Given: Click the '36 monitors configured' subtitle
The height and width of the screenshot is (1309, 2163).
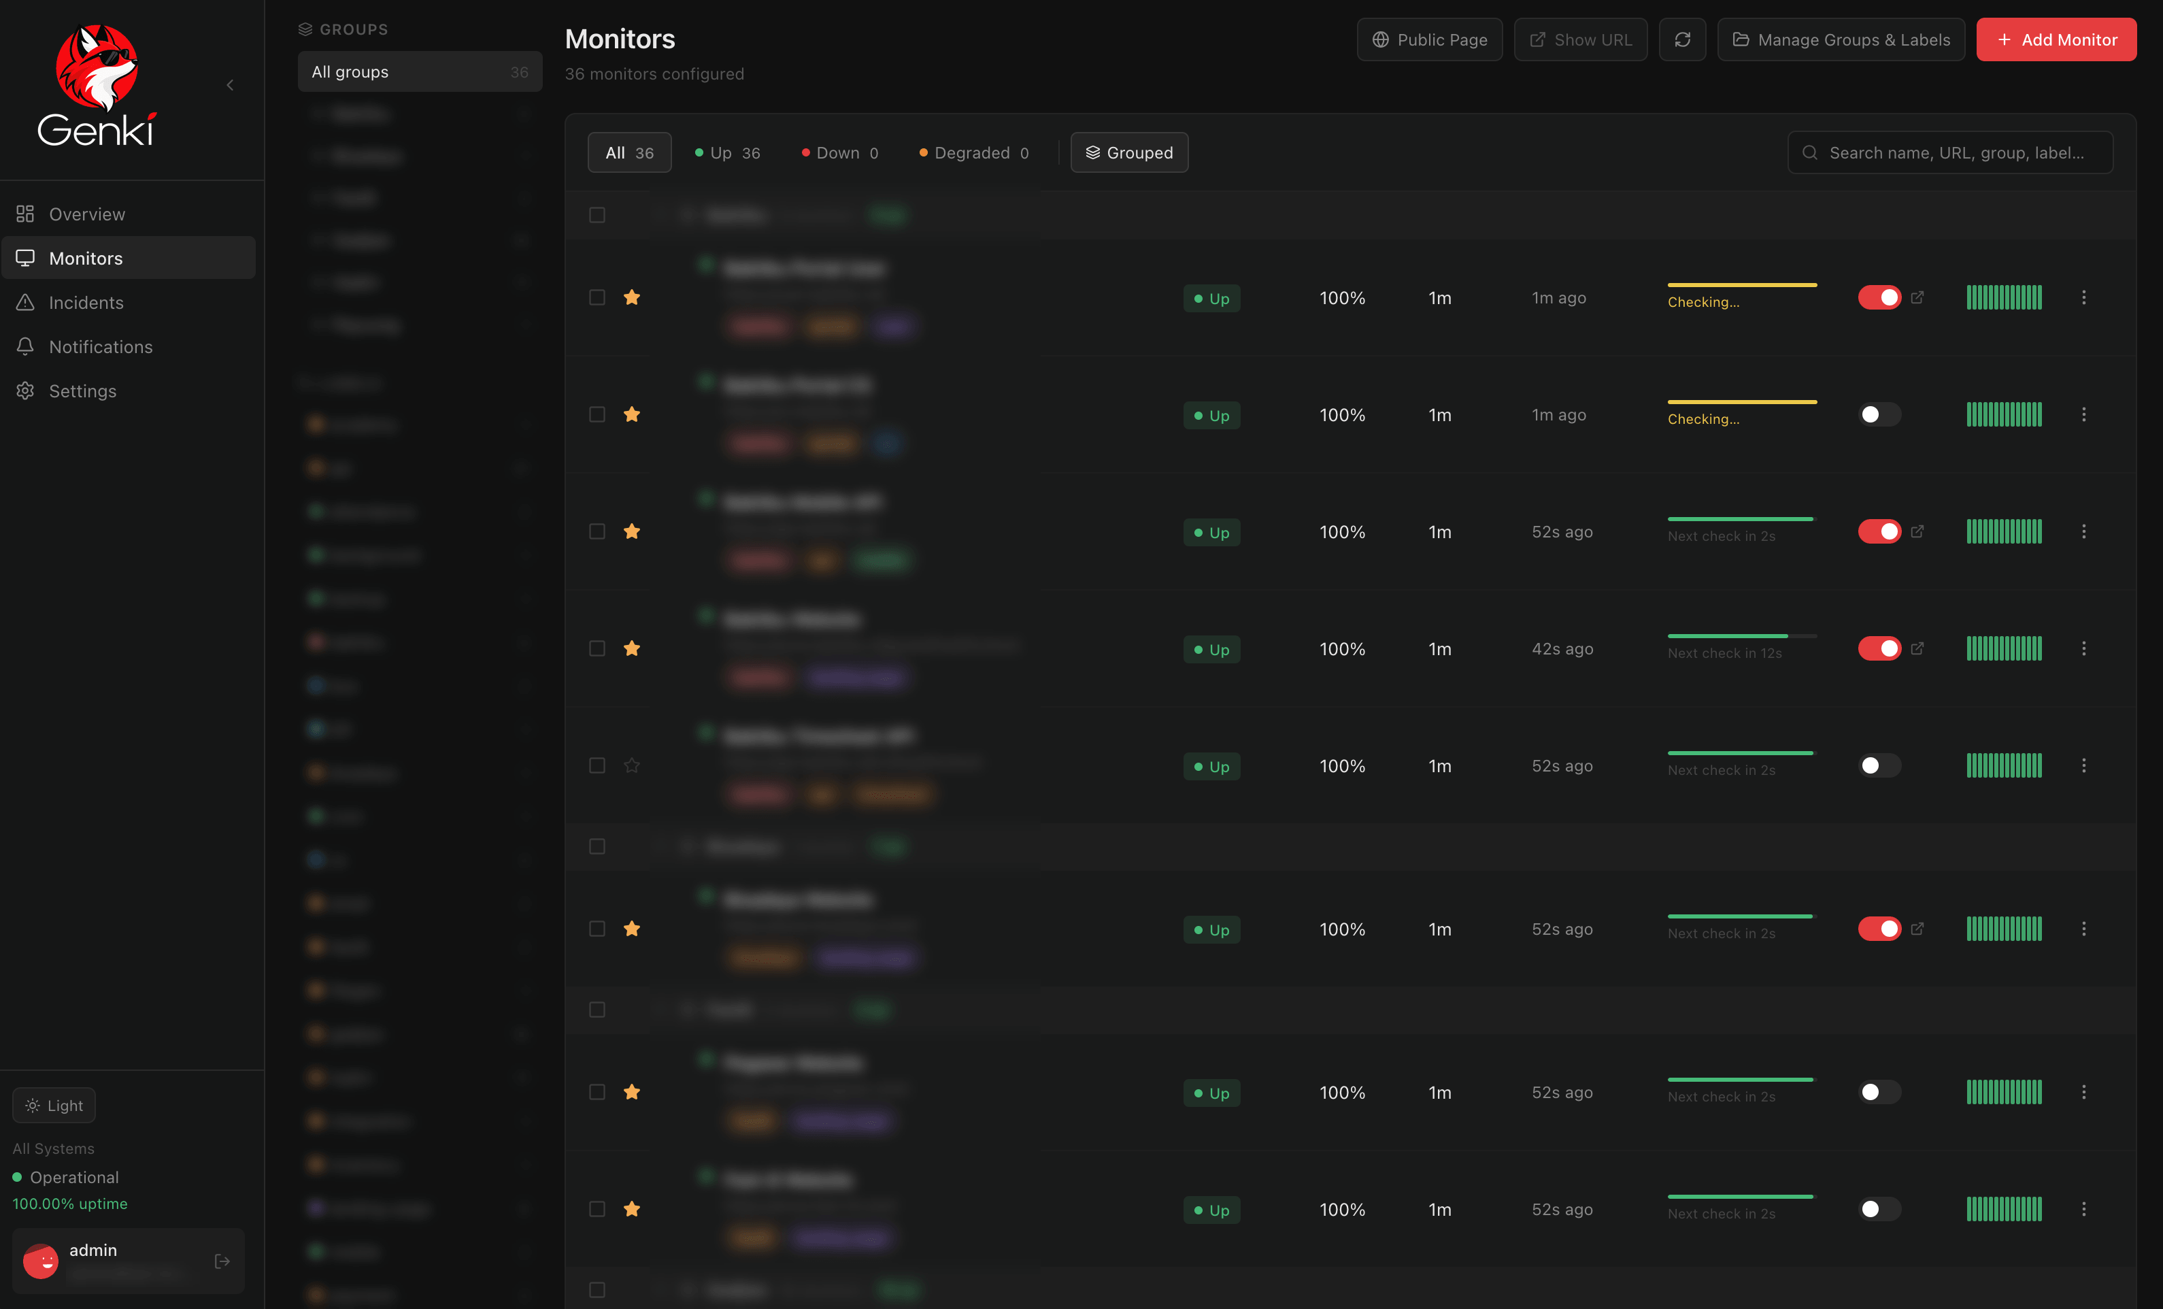Looking at the screenshot, I should pyautogui.click(x=654, y=73).
